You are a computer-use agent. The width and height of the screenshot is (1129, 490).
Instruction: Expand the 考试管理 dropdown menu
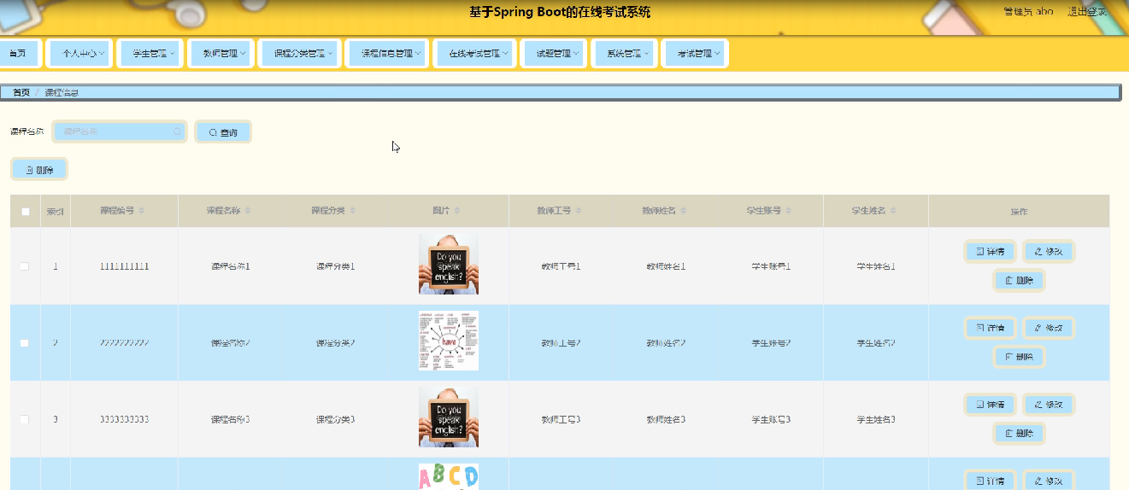695,53
